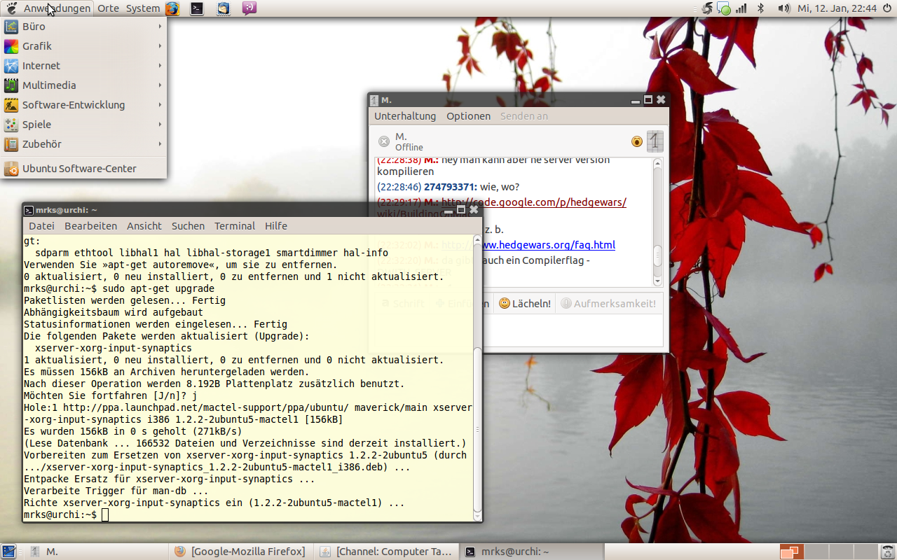897x560 pixels.
Task: Open the volume control speaker icon
Action: click(x=783, y=8)
